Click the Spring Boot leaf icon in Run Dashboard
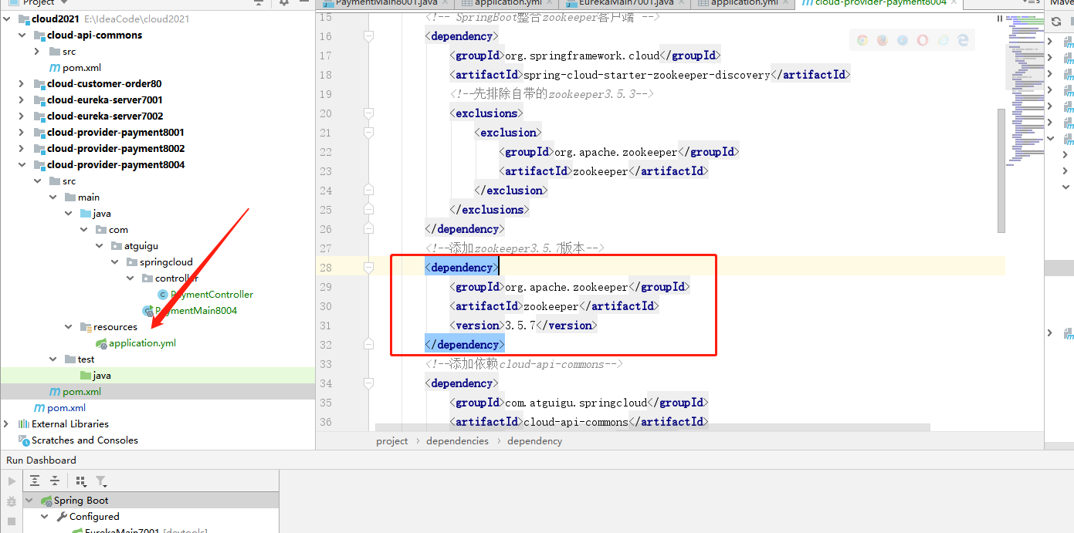Screen dimensions: 1074x533 pos(46,501)
